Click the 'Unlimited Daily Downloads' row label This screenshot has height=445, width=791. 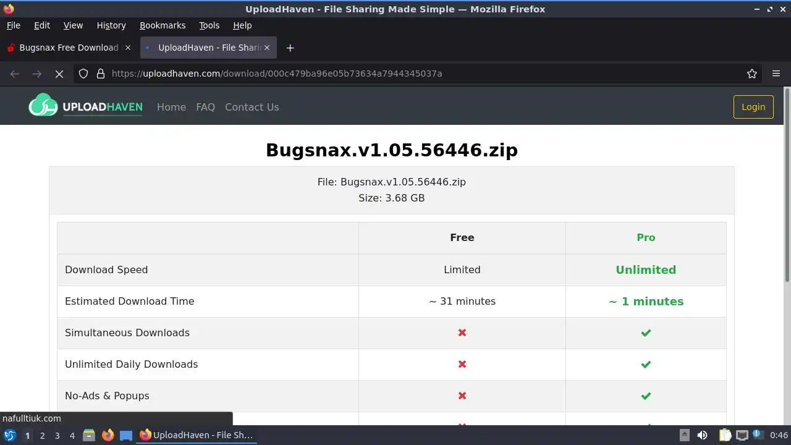pyautogui.click(x=132, y=364)
